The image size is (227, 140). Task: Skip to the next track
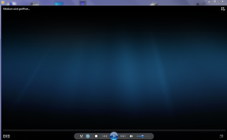[x=123, y=136]
